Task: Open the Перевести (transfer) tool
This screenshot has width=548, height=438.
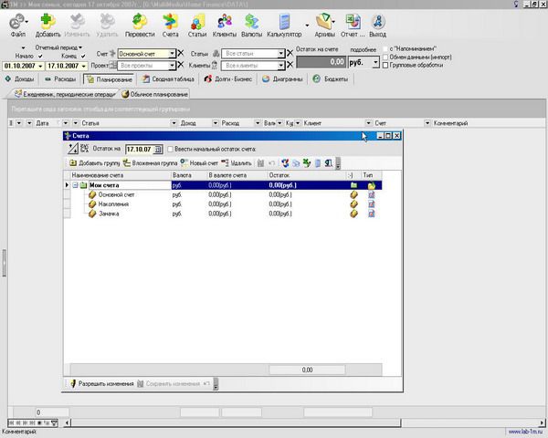Action: tap(140, 25)
